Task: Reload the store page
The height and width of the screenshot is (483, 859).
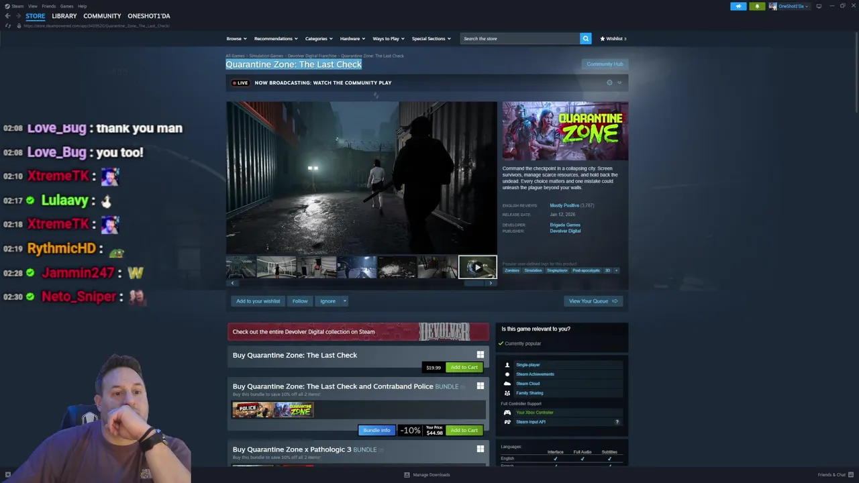Action: pos(8,25)
